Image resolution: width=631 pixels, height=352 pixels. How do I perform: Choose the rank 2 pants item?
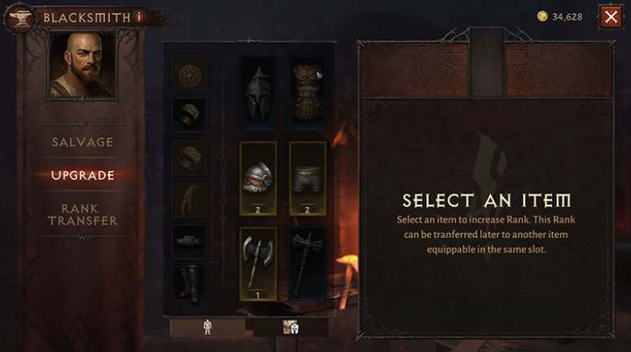[x=308, y=178]
